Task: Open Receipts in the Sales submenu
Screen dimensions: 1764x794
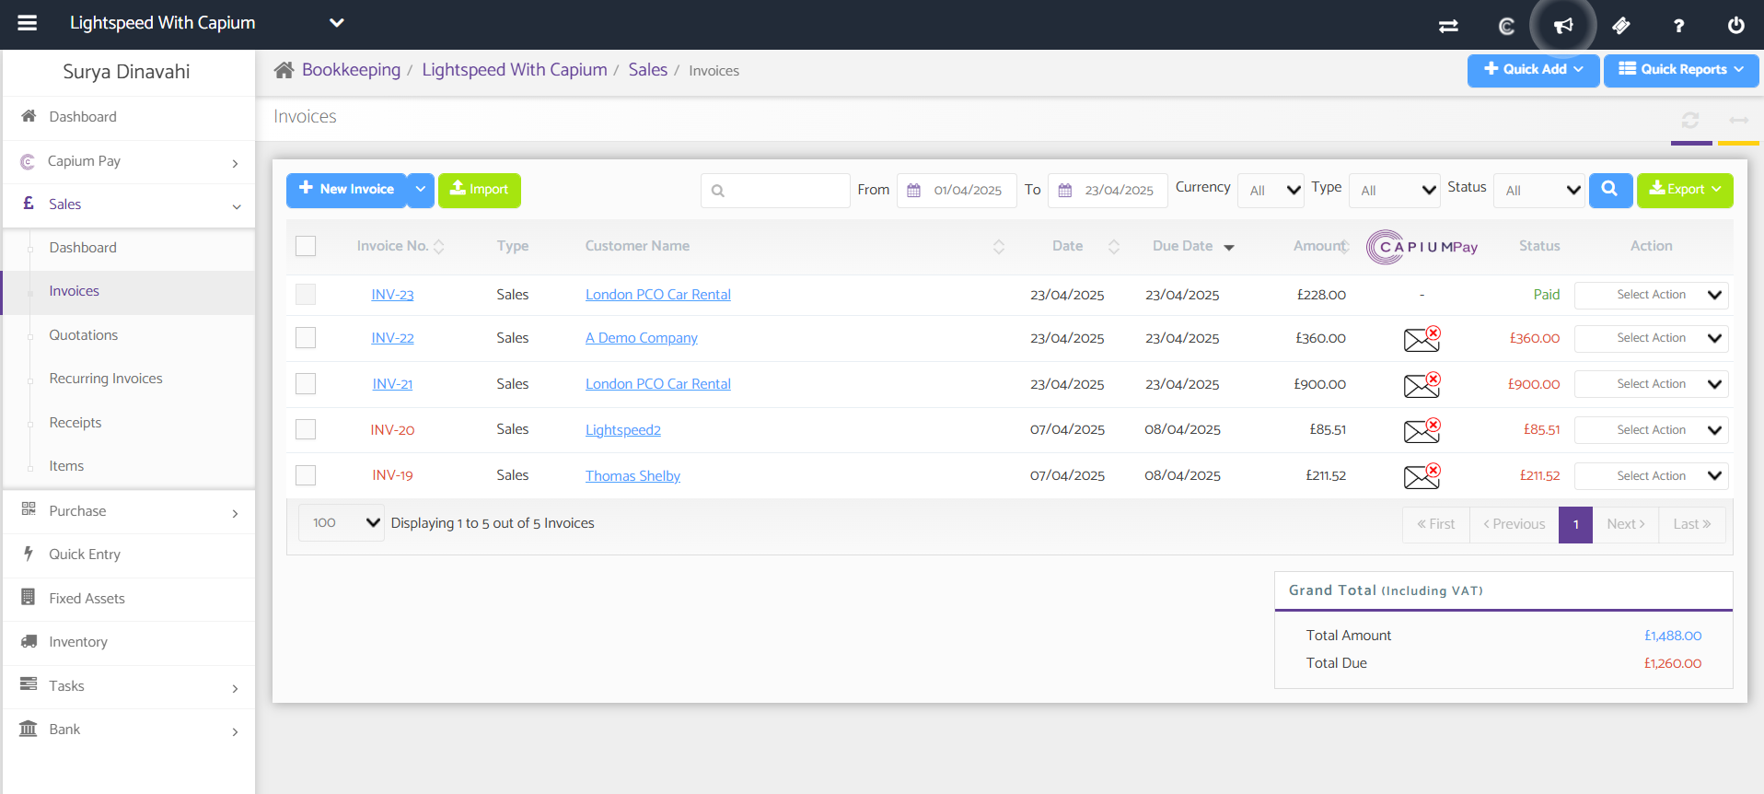Action: (x=75, y=423)
